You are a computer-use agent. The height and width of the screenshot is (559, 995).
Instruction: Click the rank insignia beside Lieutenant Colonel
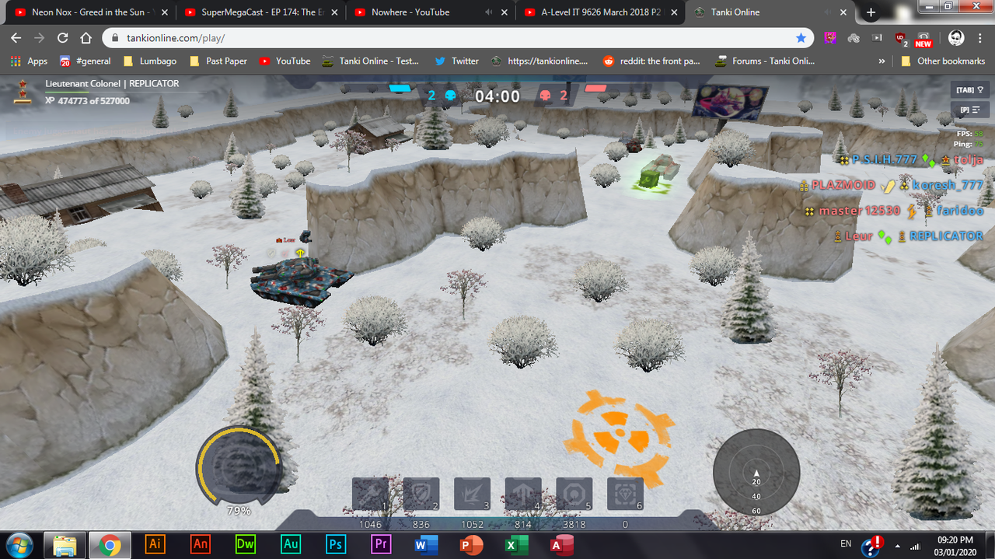tap(21, 93)
